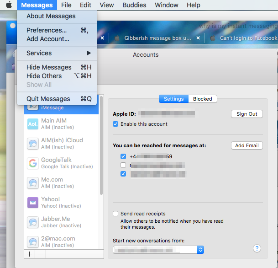Image resolution: width=278 pixels, height=268 pixels.
Task: Switch to the Settings tab
Action: coord(173,99)
